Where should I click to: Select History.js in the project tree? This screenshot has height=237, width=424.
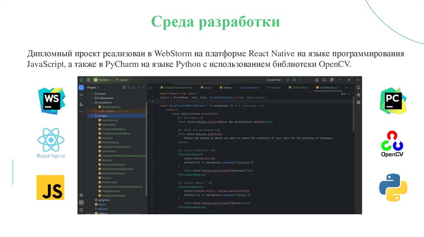tap(106, 138)
